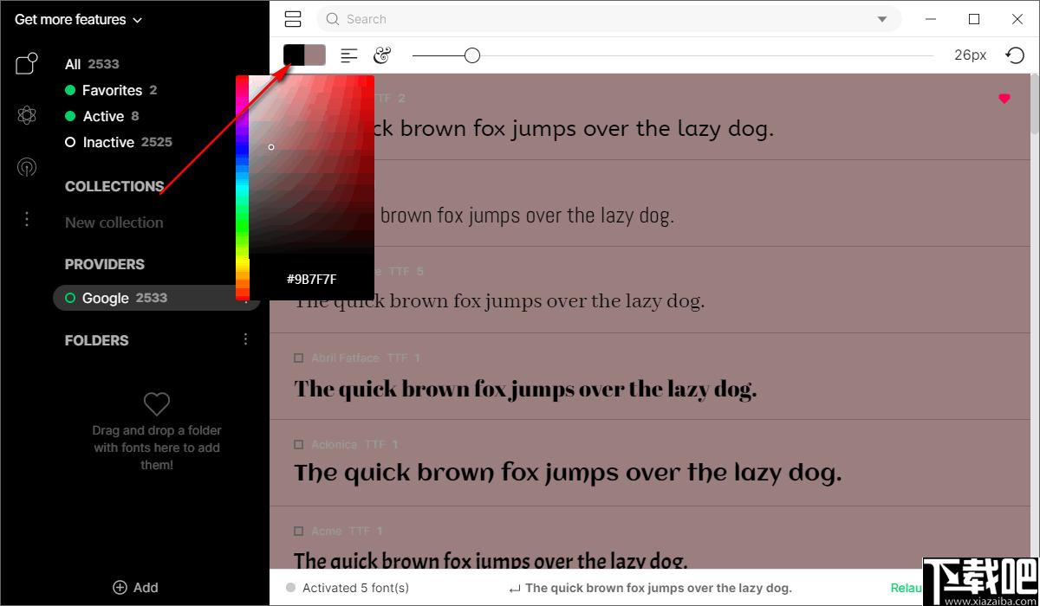Select the Inactive fonts category
Image resolution: width=1040 pixels, height=606 pixels.
point(127,142)
